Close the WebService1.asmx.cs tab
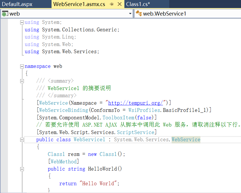Viewport: 241px width, 193px height. coord(120,4)
